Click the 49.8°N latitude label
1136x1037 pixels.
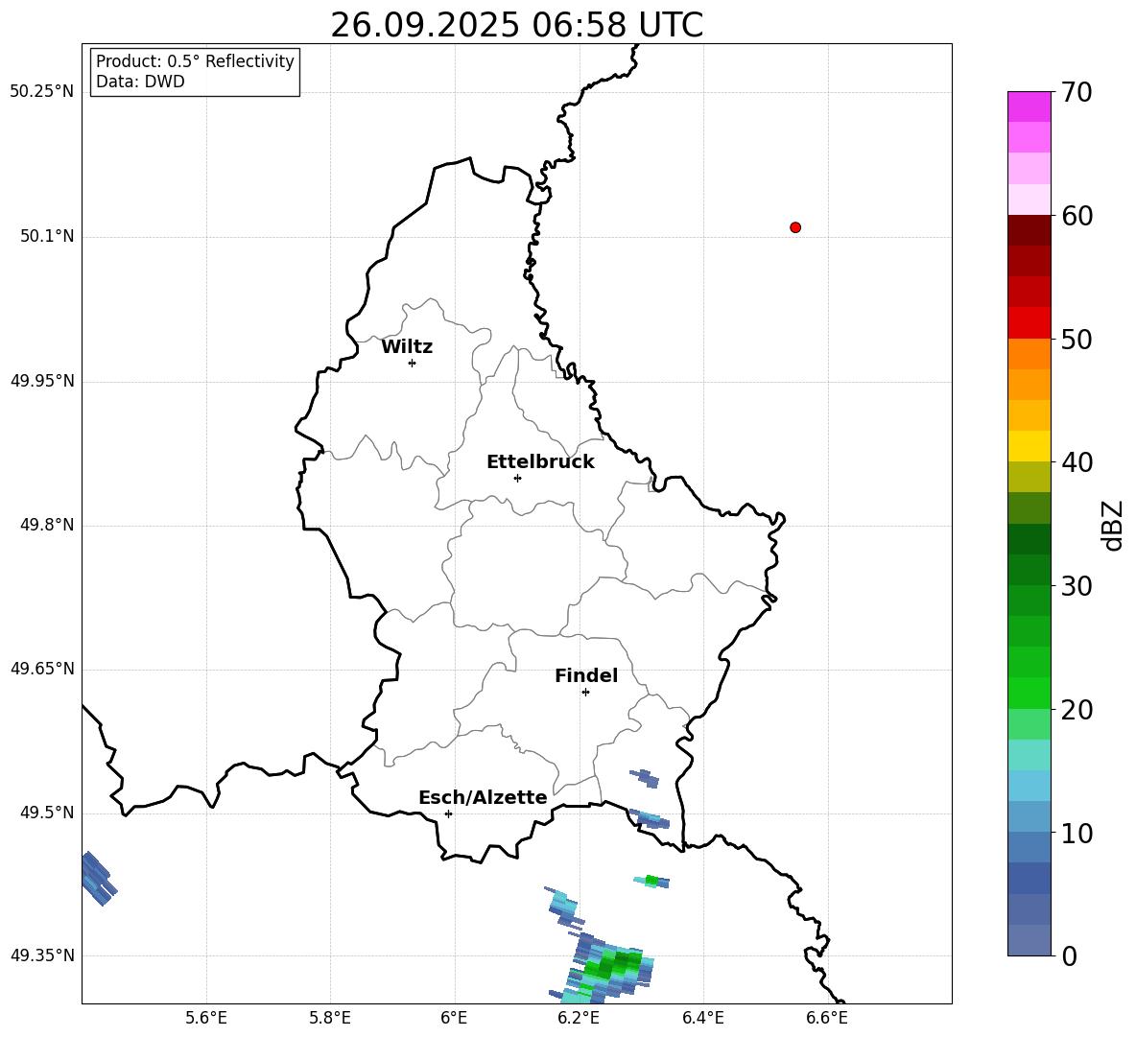tap(47, 525)
